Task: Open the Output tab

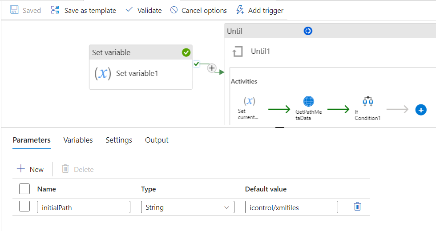Action: 157,140
